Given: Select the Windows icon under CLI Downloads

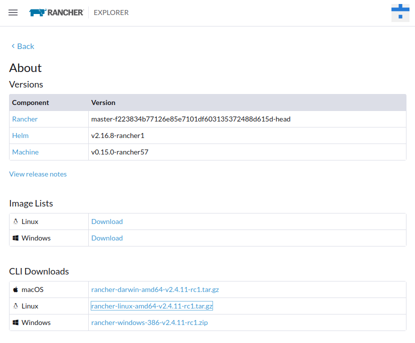Looking at the screenshot, I should [x=16, y=322].
